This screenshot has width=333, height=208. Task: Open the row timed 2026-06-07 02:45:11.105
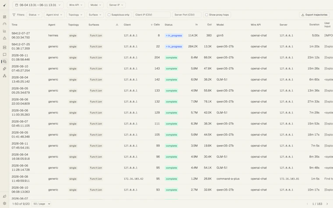pyautogui.click(x=171, y=124)
